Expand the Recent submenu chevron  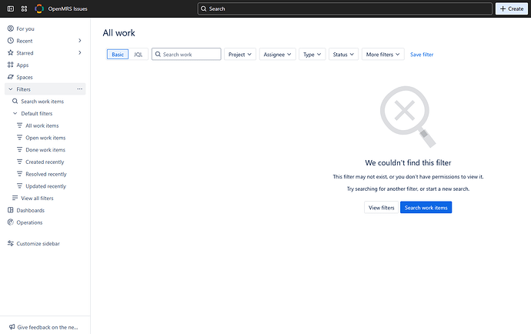tap(80, 41)
